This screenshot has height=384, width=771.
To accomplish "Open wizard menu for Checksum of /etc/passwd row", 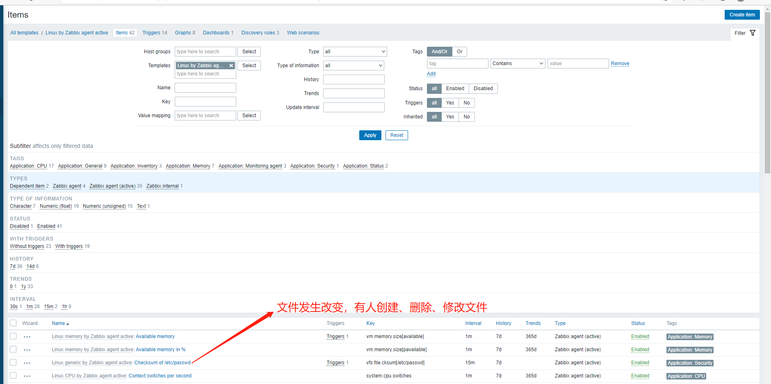I will (27, 363).
